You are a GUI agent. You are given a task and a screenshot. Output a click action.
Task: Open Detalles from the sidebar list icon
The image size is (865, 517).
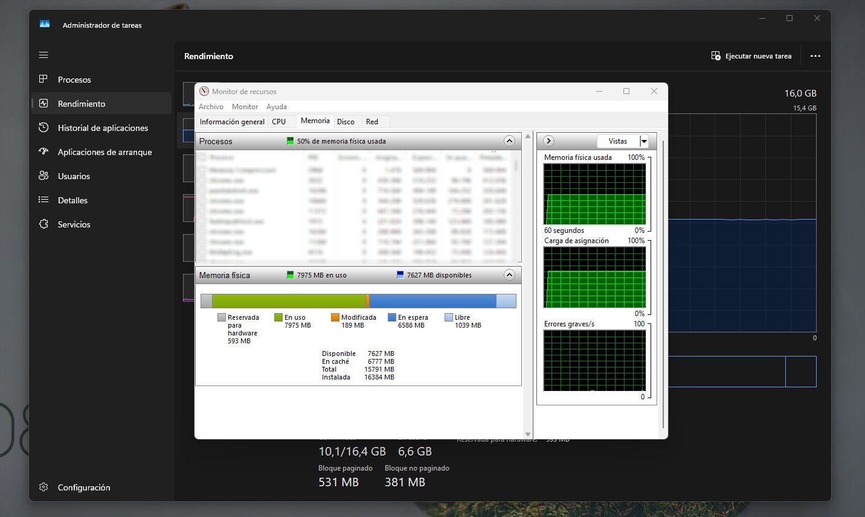pyautogui.click(x=43, y=200)
